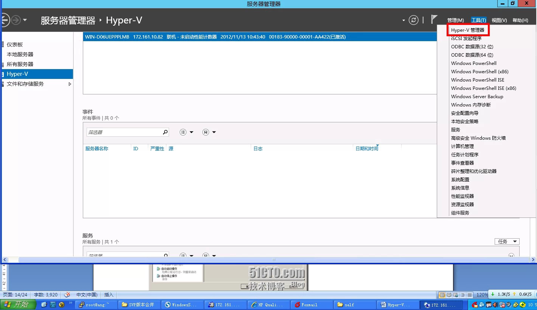Viewport: 537px width, 310px height.
Task: Sort events by 服务器名称 column header
Action: [x=97, y=149]
